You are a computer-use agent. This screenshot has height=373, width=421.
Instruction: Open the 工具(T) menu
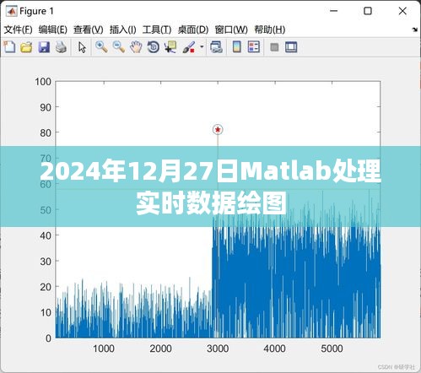[x=157, y=30]
